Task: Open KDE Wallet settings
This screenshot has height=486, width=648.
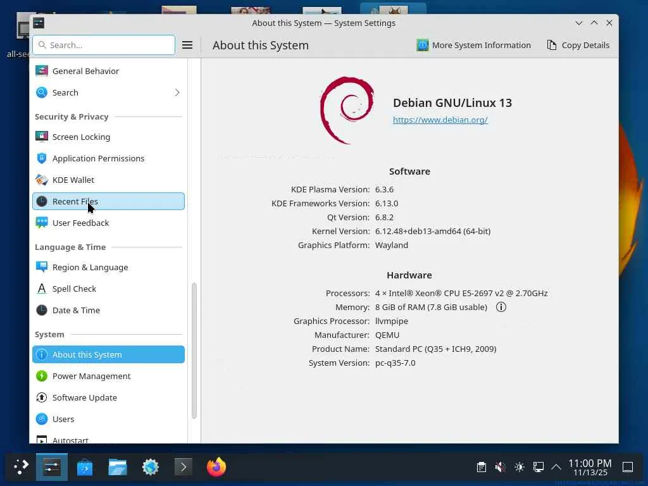Action: 108,180
